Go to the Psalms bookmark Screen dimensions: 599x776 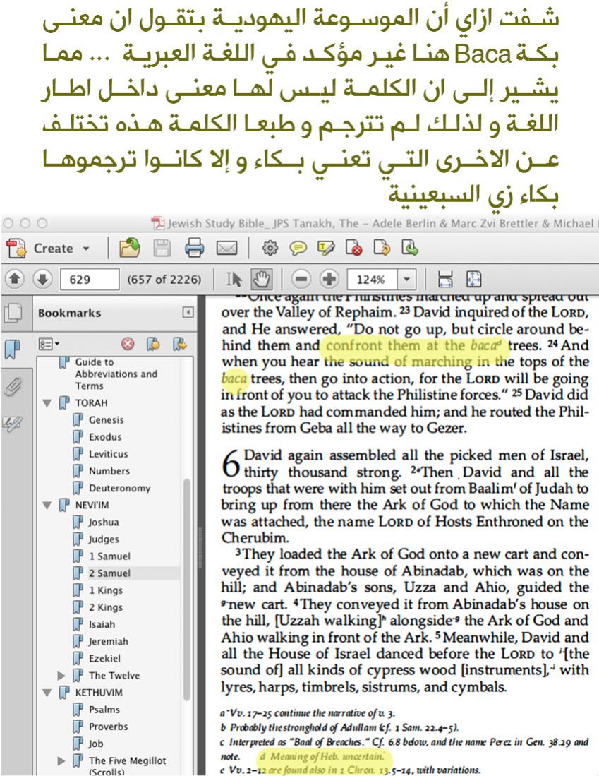tap(104, 710)
